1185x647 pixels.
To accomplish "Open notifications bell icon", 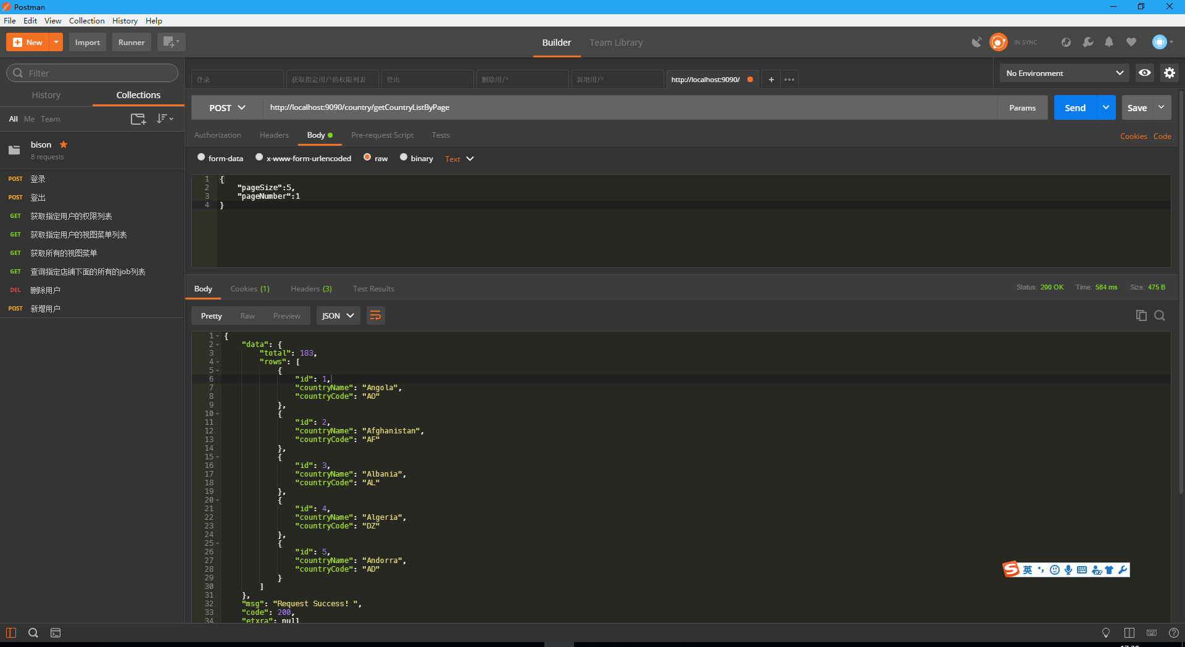I will point(1109,42).
